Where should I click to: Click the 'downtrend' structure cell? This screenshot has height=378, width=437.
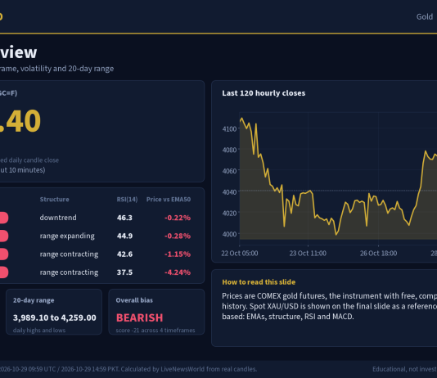tap(58, 218)
